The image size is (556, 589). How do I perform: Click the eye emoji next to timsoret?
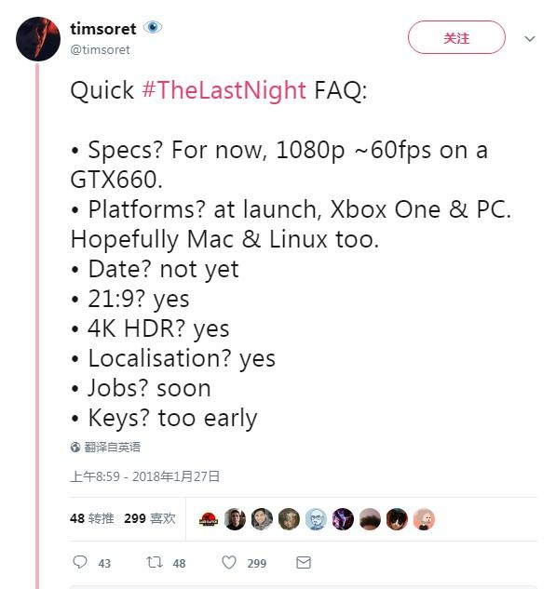153,27
